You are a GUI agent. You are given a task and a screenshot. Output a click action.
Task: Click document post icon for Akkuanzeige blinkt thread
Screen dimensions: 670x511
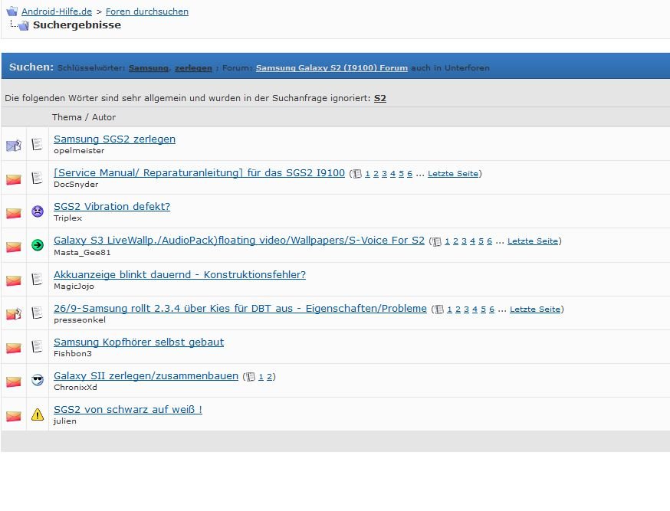click(37, 279)
